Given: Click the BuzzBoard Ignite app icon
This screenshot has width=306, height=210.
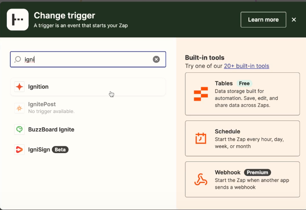Looking at the screenshot, I should pos(19,129).
